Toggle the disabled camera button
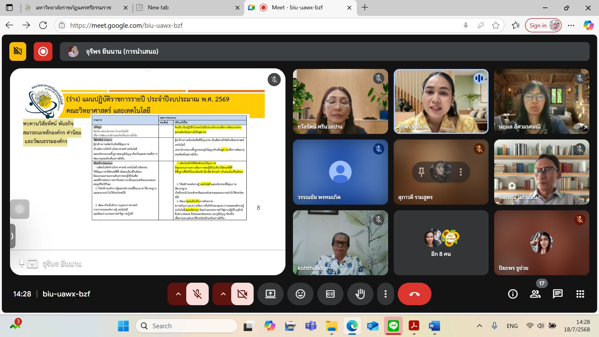 (242, 294)
